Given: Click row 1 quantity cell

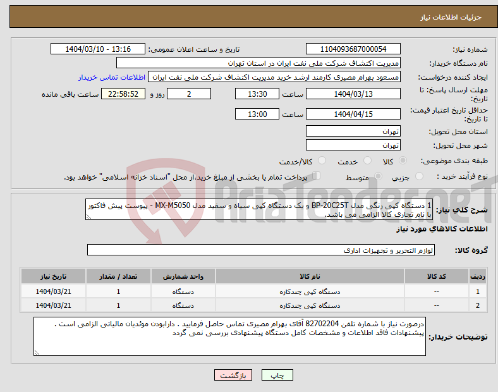Looking at the screenshot, I should pyautogui.click(x=118, y=291).
